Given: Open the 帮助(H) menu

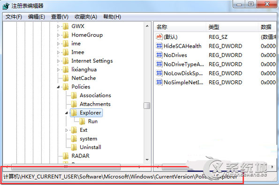Looking at the screenshot, I should [x=112, y=17].
